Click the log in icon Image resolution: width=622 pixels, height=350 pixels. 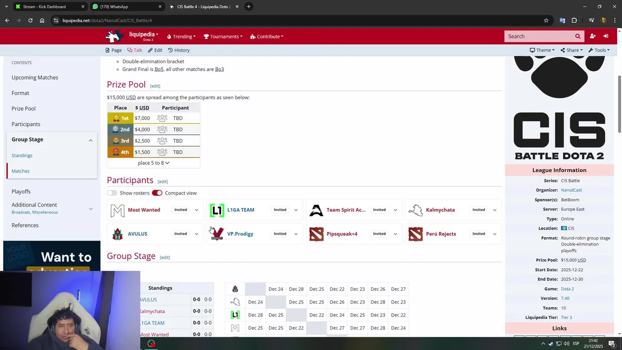click(x=606, y=36)
